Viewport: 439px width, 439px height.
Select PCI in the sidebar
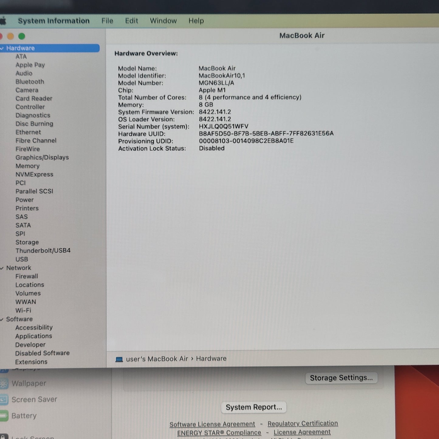[20, 183]
